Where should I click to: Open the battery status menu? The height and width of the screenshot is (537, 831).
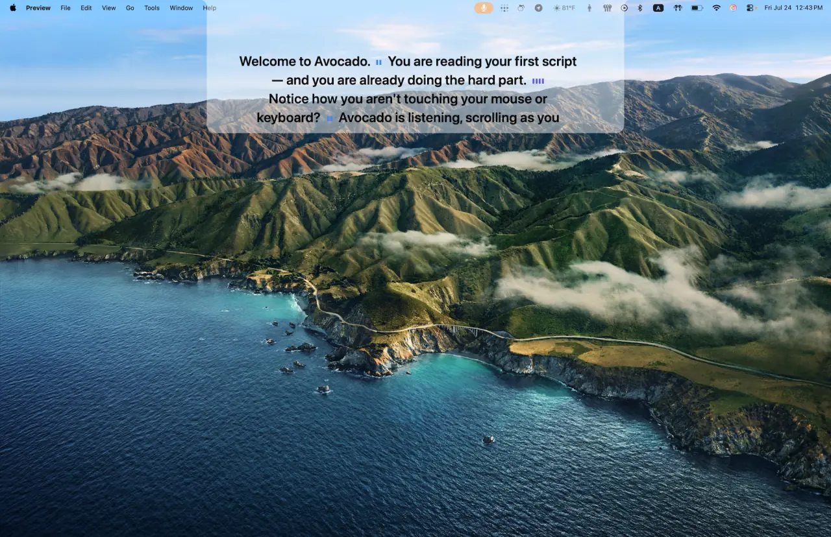pyautogui.click(x=697, y=8)
